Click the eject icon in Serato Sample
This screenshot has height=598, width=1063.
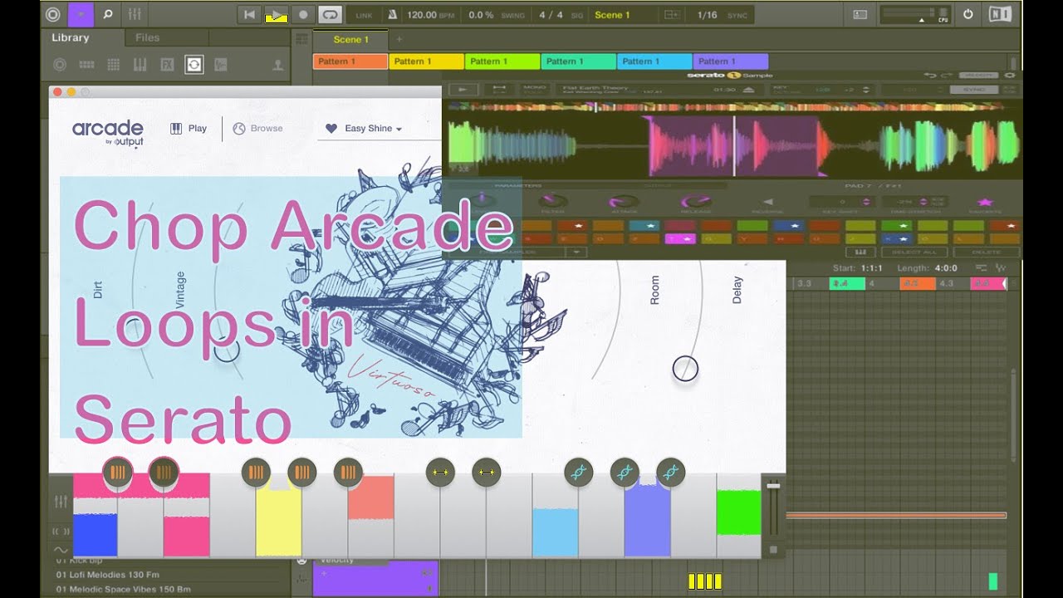click(748, 89)
